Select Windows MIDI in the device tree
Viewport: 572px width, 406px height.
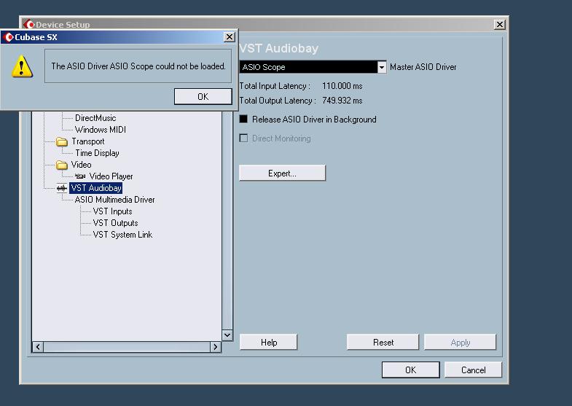(101, 130)
